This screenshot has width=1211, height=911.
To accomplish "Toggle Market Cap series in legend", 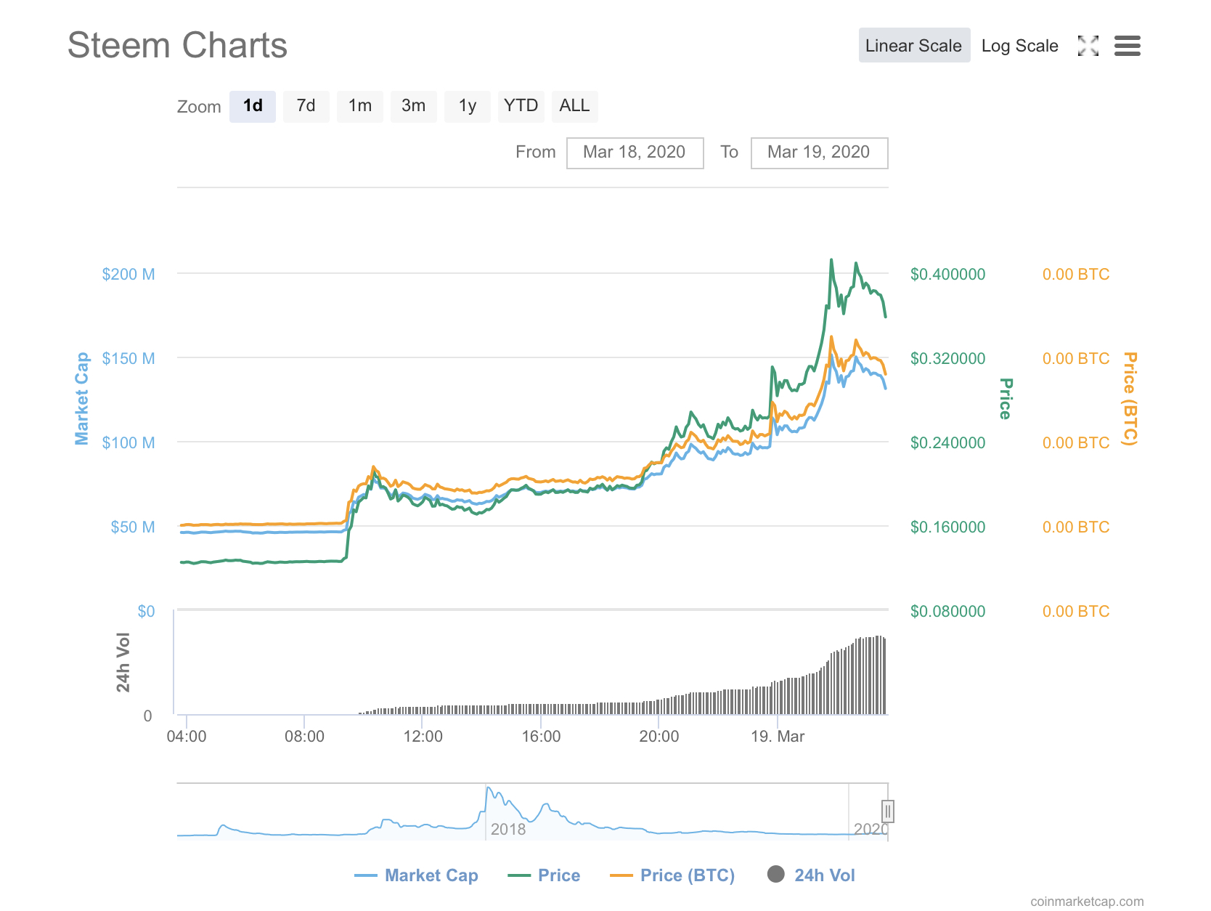I will (x=416, y=875).
